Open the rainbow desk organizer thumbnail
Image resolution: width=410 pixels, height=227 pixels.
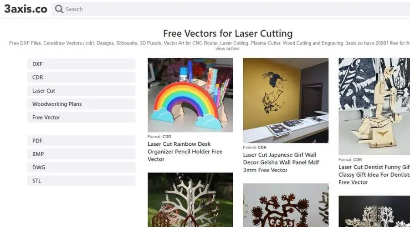click(190, 95)
